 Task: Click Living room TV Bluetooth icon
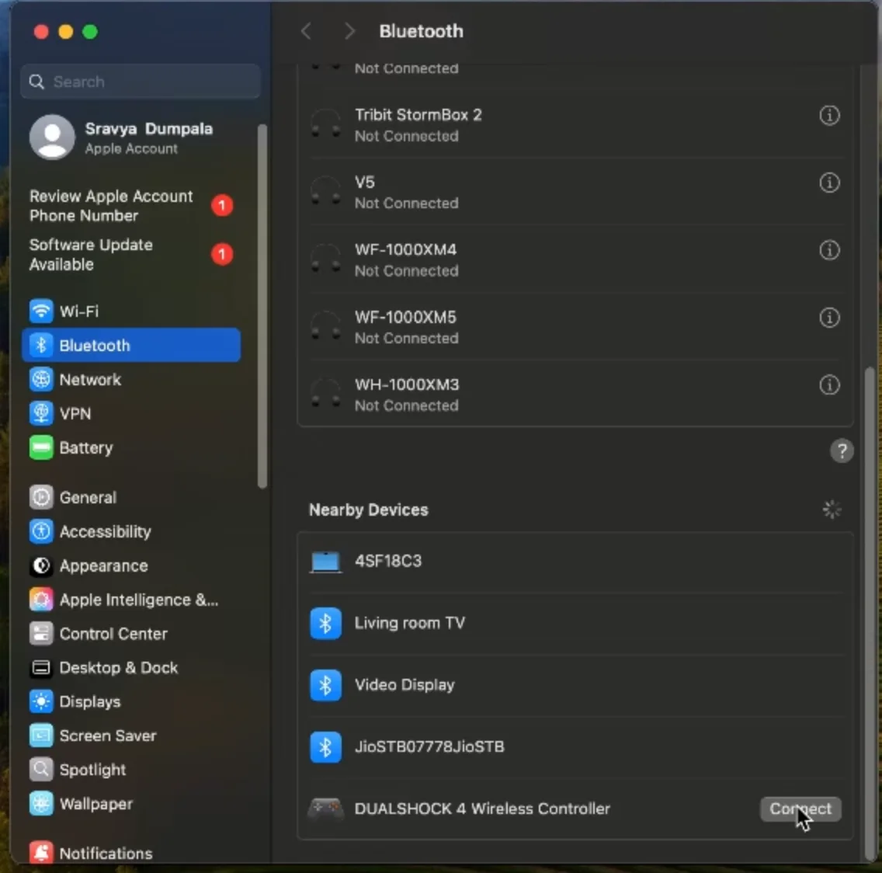[325, 623]
